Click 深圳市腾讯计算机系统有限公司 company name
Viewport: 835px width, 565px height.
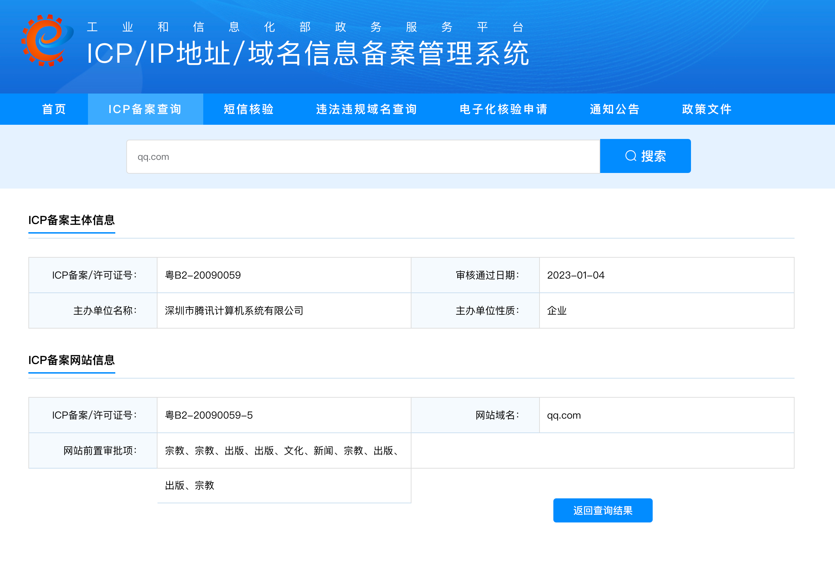coord(234,311)
